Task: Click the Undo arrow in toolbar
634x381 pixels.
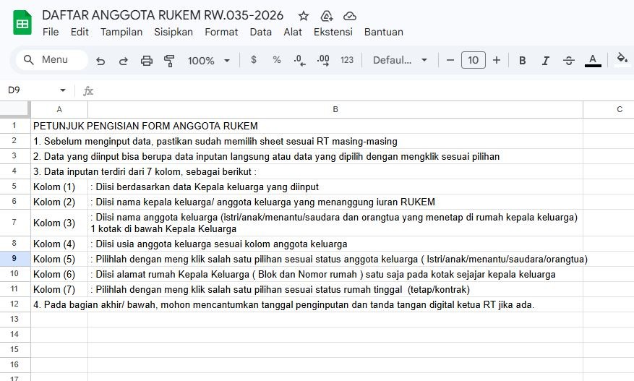Action: tap(100, 61)
